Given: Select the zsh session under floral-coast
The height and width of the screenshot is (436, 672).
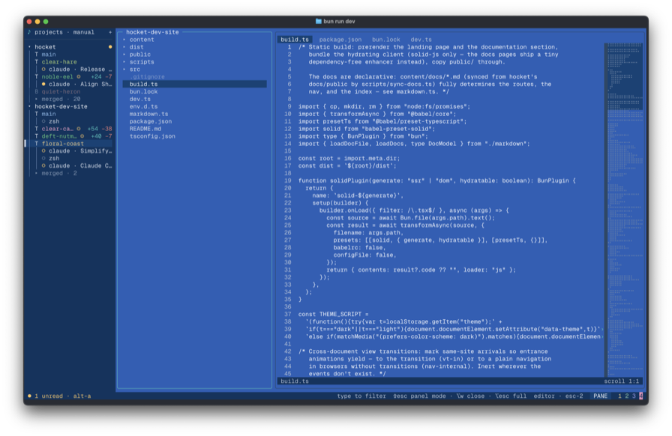Looking at the screenshot, I should pos(54,159).
